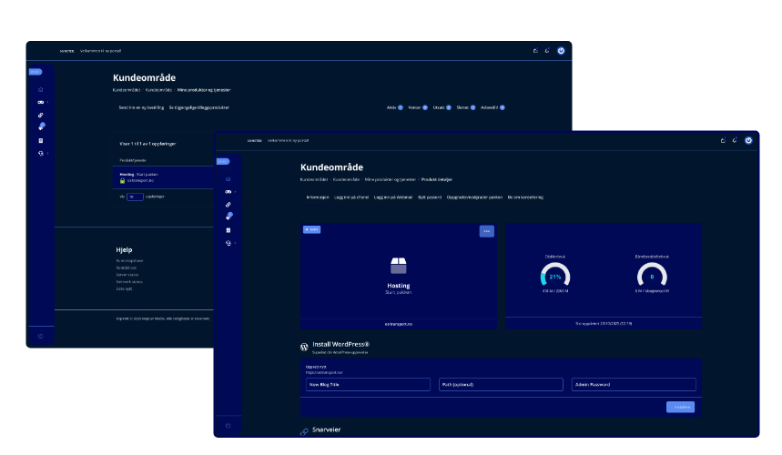The height and width of the screenshot is (455, 782).
Task: Click the home icon in front window sidebar
Action: pos(228,179)
